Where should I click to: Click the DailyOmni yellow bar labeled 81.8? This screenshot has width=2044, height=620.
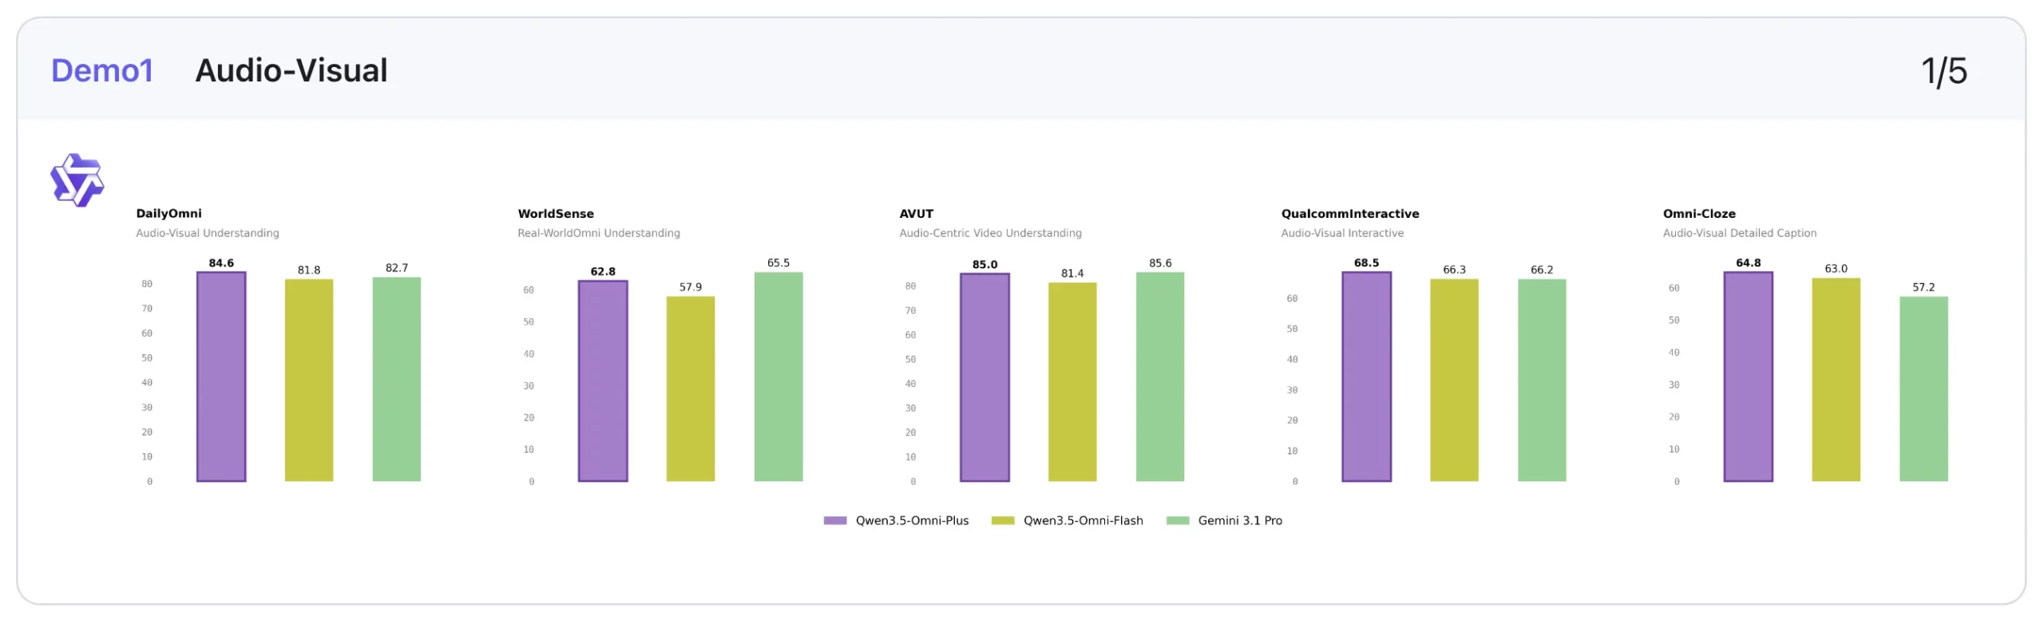tap(309, 380)
